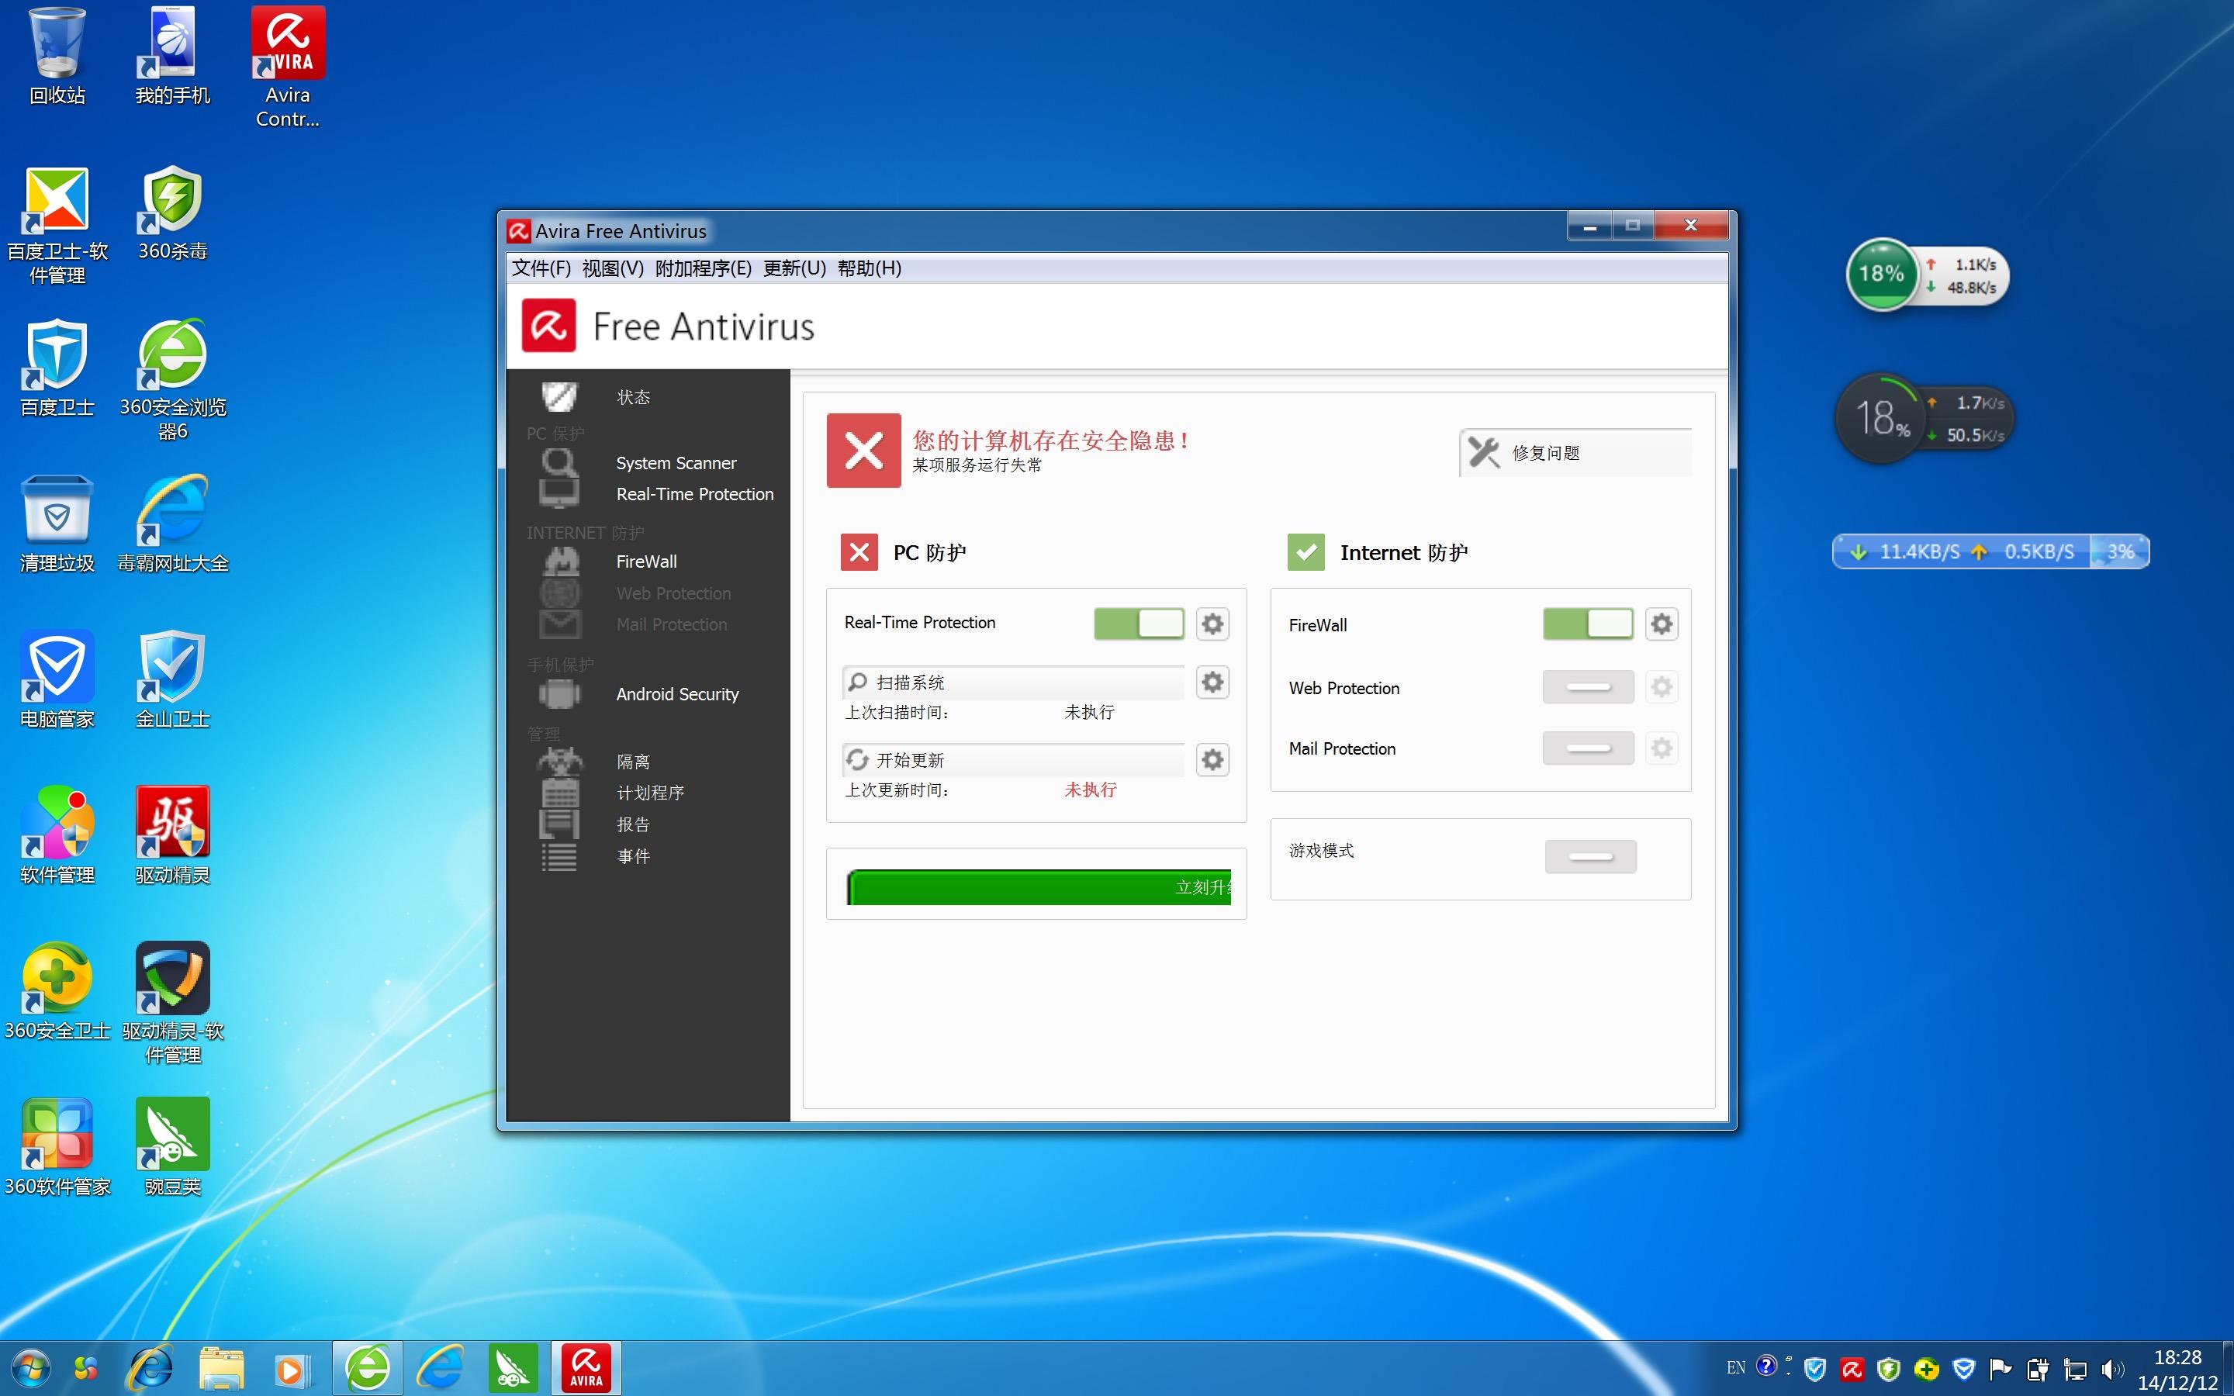Click the PC 防护 red X status icon
Image resolution: width=2234 pixels, height=1396 pixels.
pos(859,552)
